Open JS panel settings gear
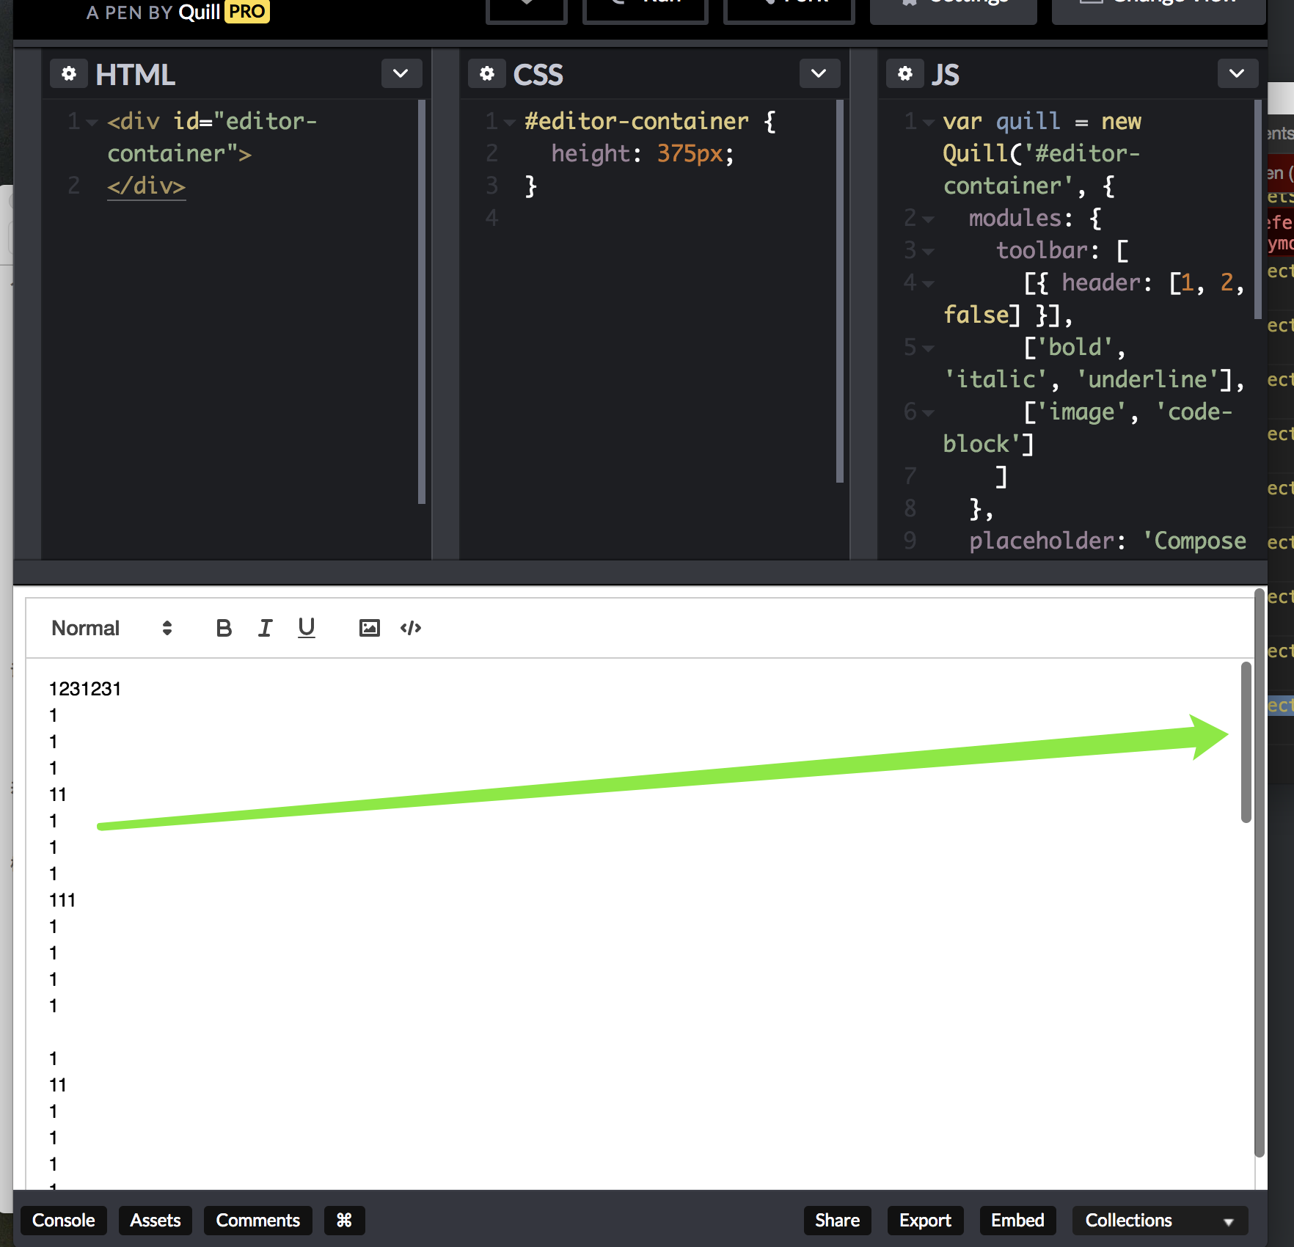This screenshot has width=1294, height=1247. click(x=905, y=73)
